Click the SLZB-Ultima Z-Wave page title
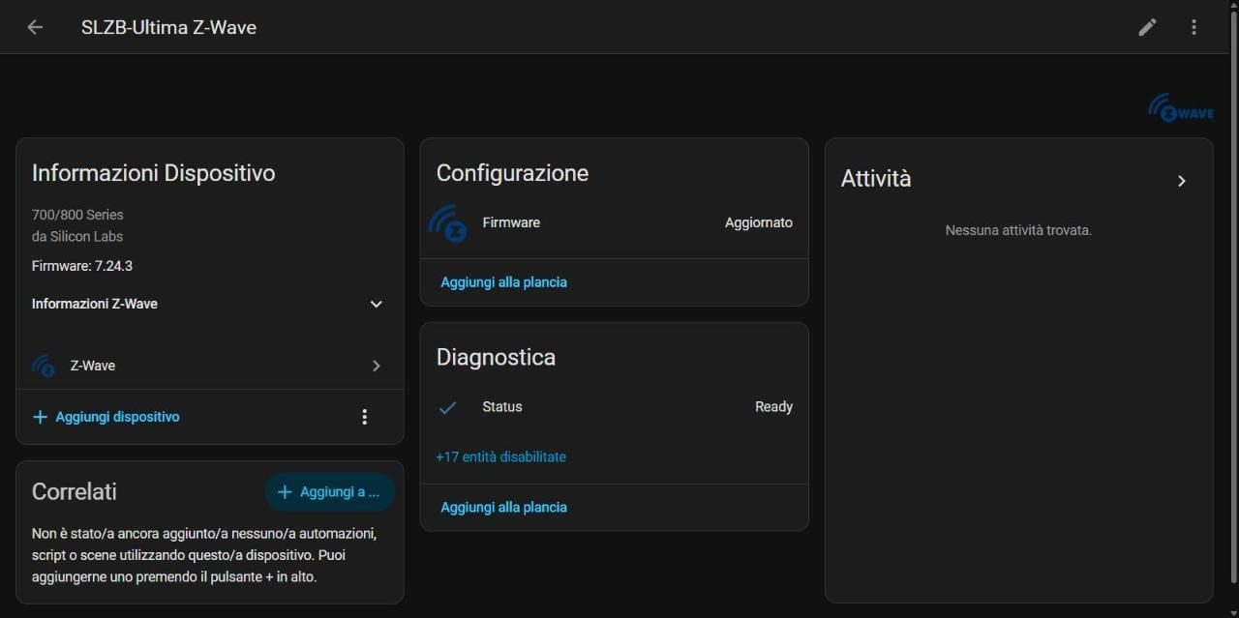This screenshot has width=1239, height=618. tap(168, 27)
